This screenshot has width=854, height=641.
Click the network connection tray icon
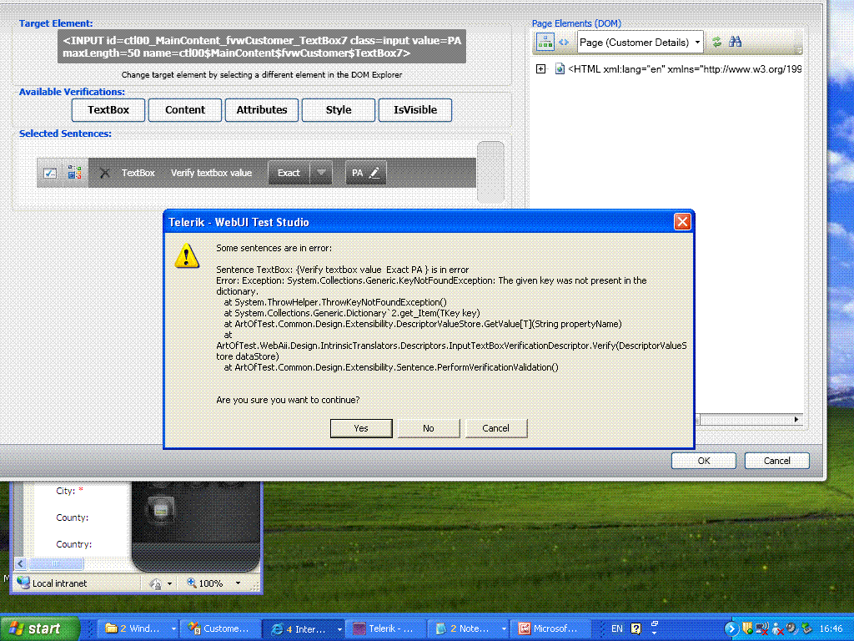pyautogui.click(x=762, y=628)
